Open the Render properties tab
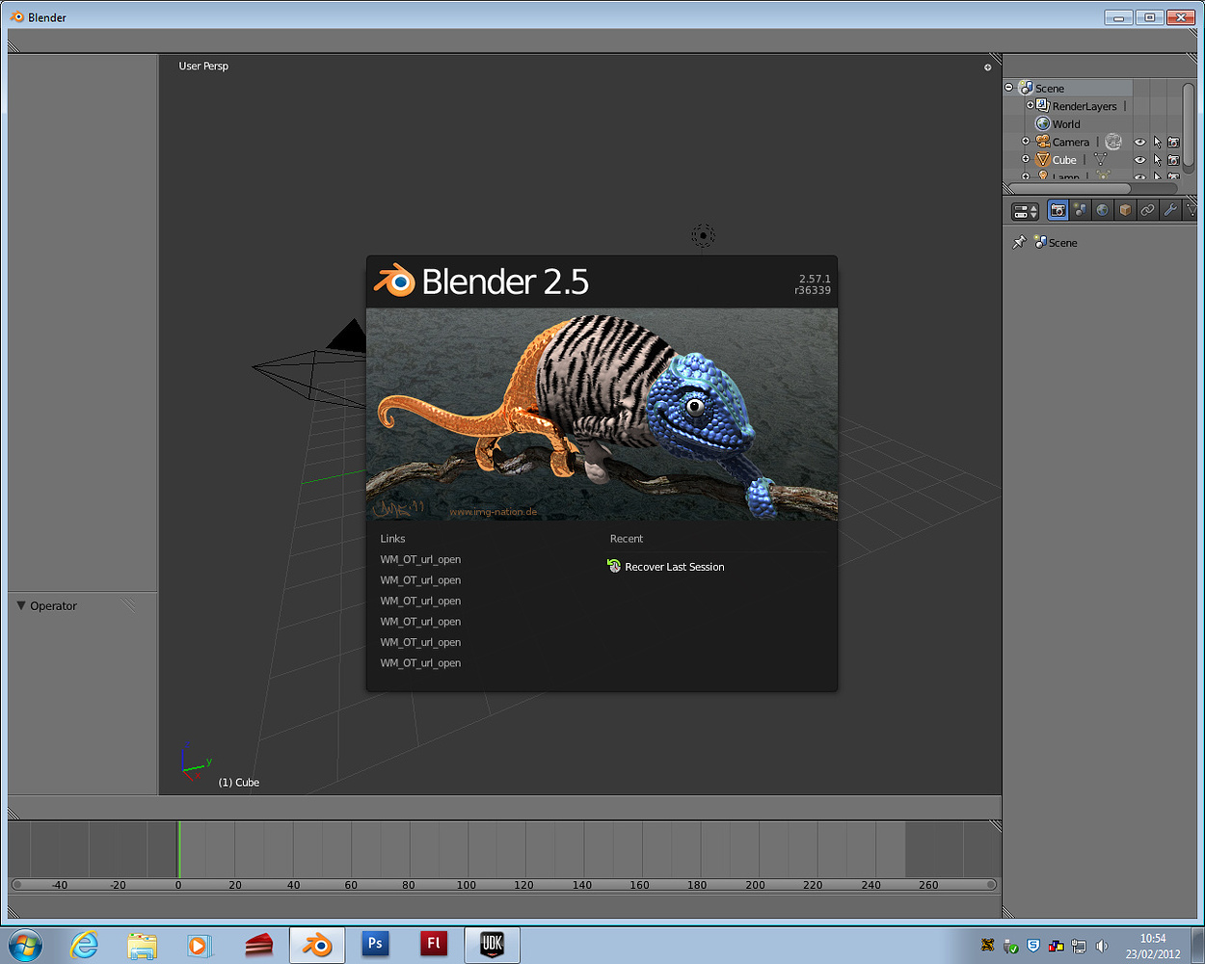Image resolution: width=1205 pixels, height=964 pixels. coord(1058,209)
